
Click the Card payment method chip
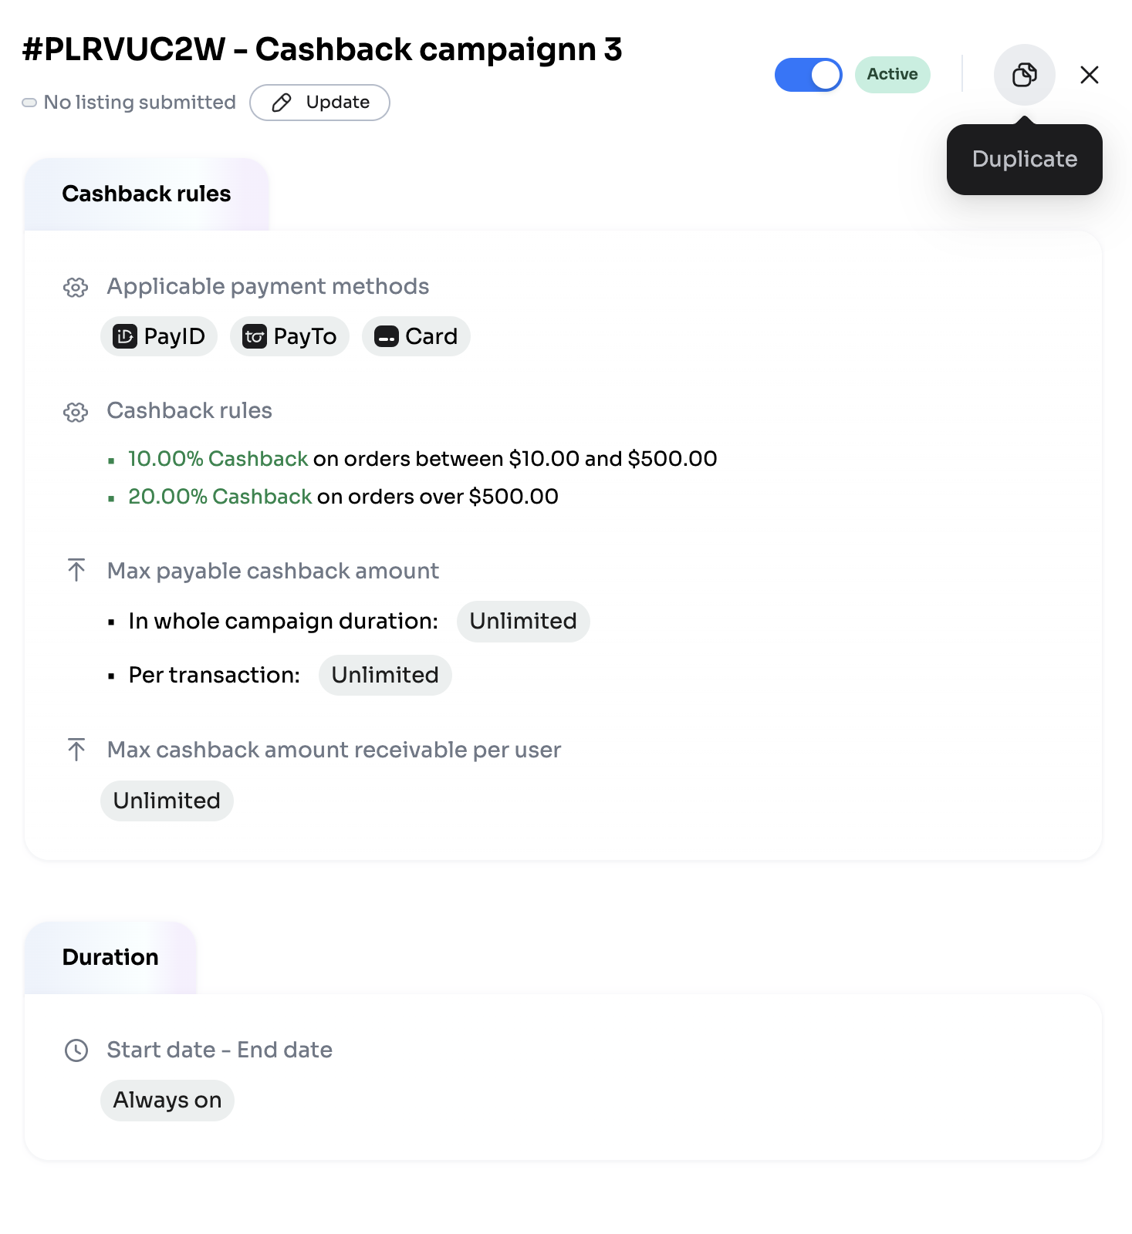coord(416,336)
